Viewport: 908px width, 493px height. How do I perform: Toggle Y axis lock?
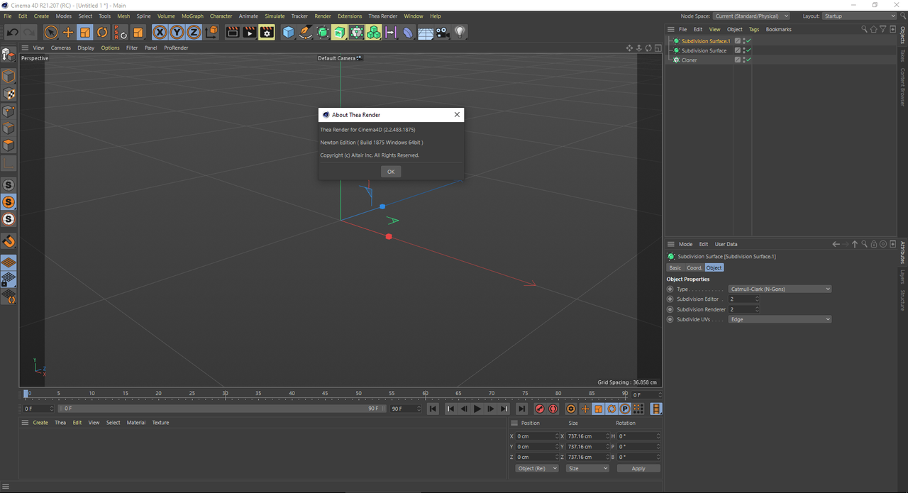click(x=177, y=32)
